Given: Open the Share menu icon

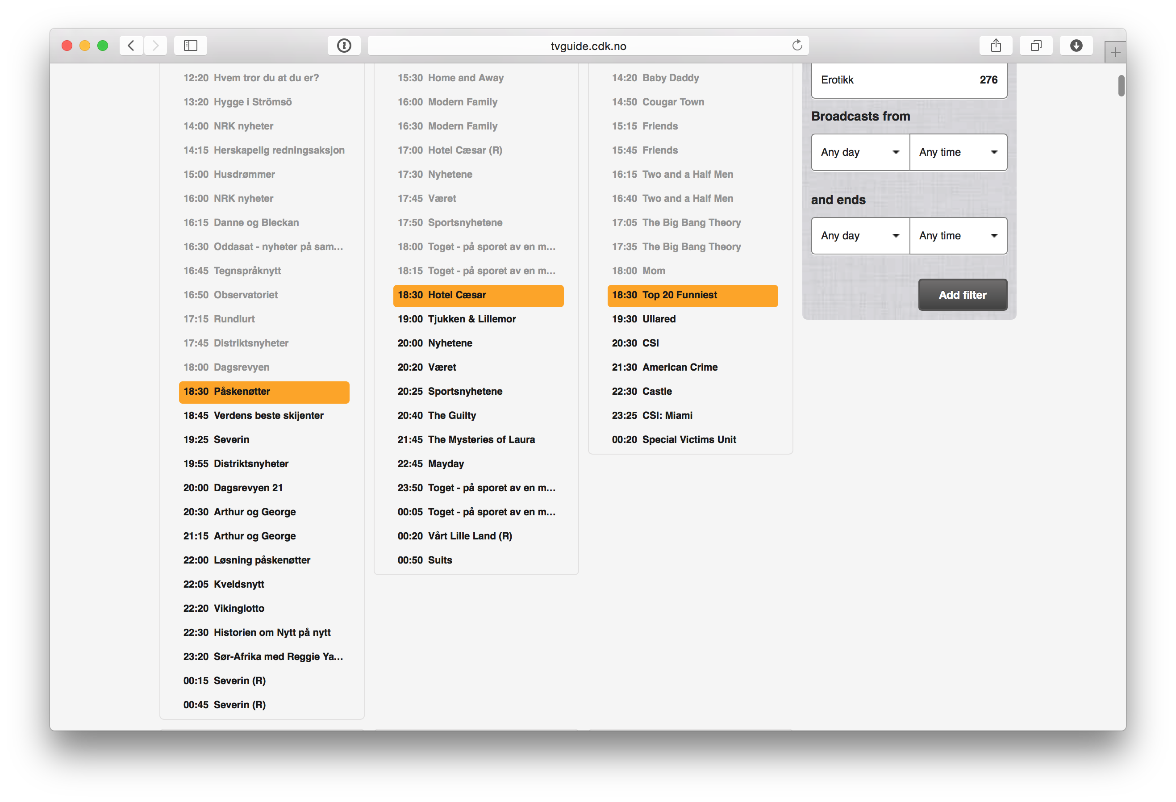Looking at the screenshot, I should point(995,46).
